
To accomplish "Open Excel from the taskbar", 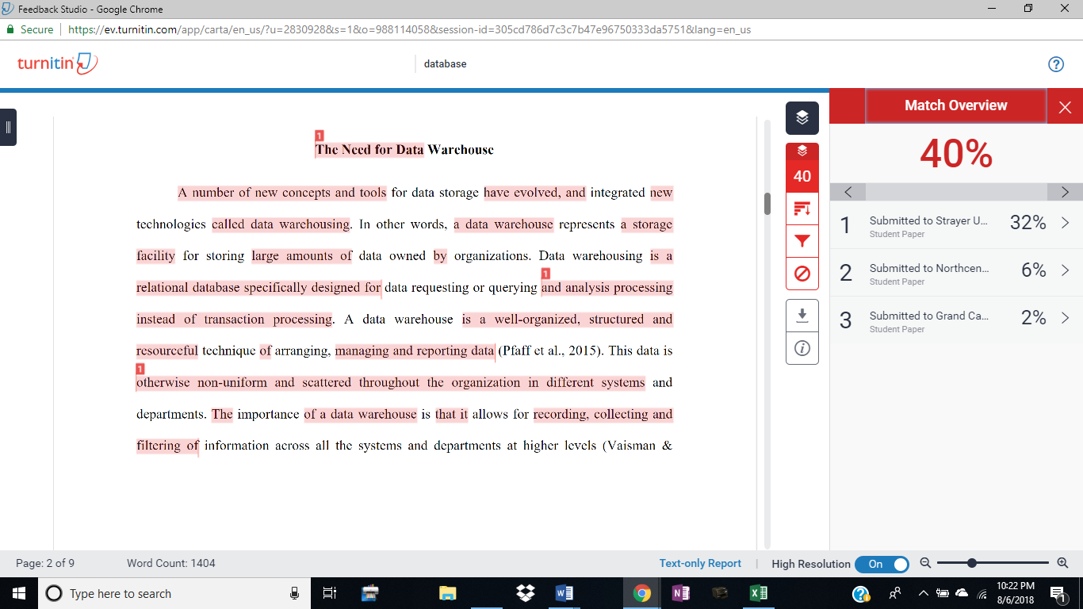I will click(x=758, y=593).
